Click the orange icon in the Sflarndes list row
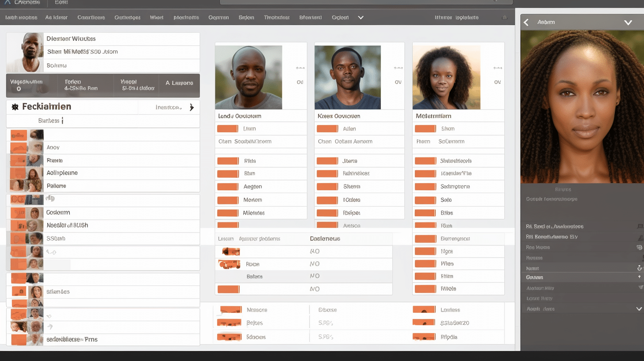Screen dimensions: 644x361 pos(19,292)
